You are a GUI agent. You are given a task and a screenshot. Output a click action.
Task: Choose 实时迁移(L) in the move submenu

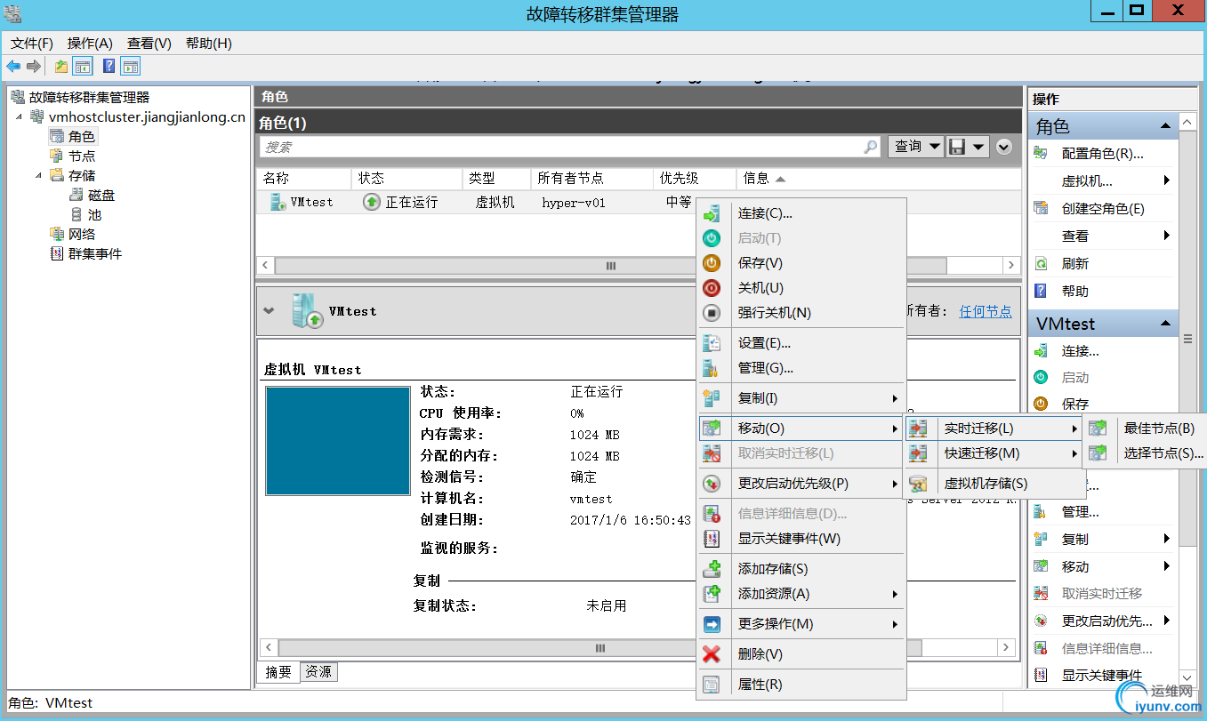(x=993, y=429)
